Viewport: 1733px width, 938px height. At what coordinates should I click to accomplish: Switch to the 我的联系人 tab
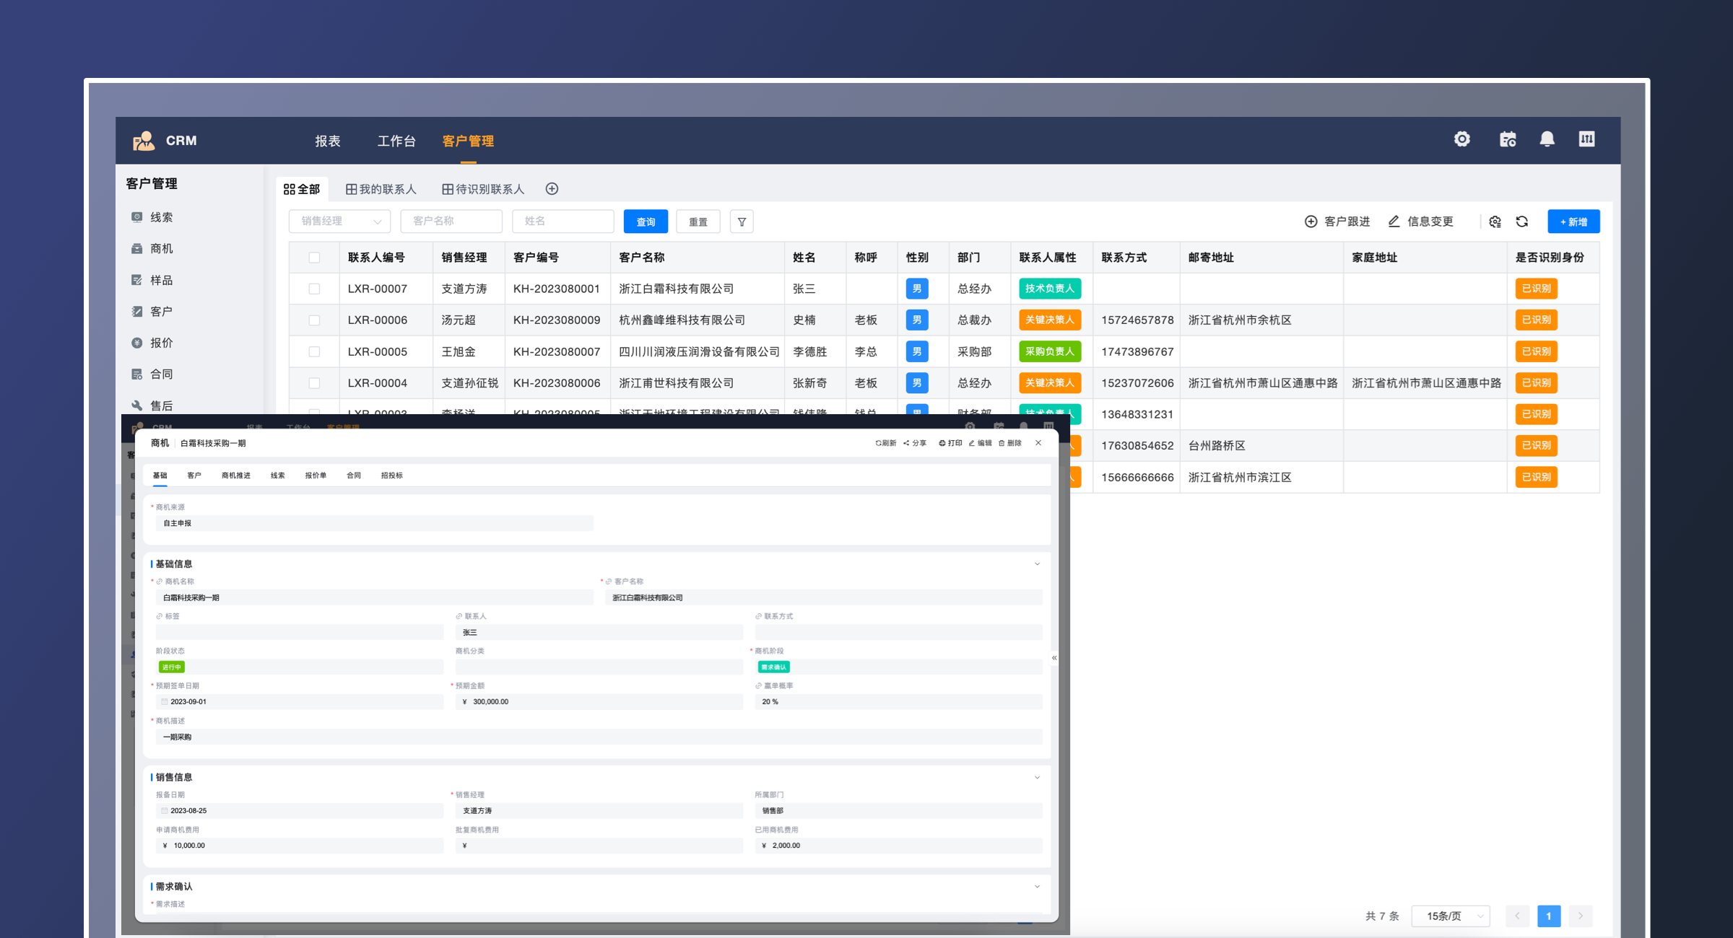(x=381, y=189)
